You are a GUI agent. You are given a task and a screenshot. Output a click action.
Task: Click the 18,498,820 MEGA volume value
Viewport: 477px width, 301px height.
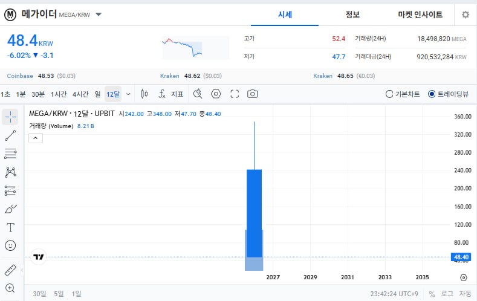pos(442,39)
